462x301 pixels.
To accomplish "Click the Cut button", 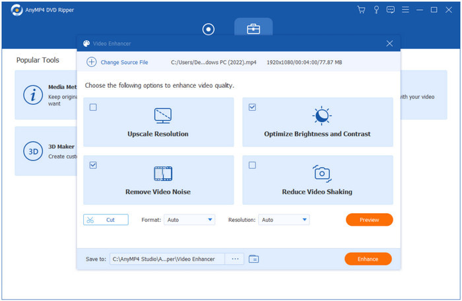I will [x=106, y=220].
